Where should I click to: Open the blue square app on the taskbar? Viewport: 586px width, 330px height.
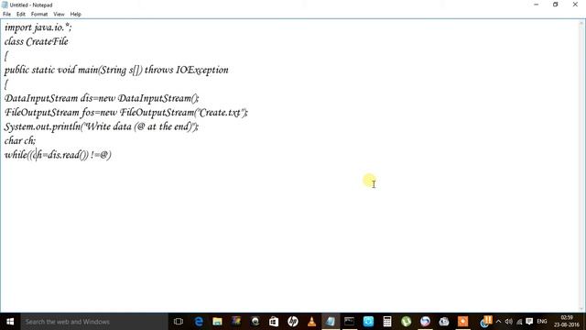[x=368, y=322]
